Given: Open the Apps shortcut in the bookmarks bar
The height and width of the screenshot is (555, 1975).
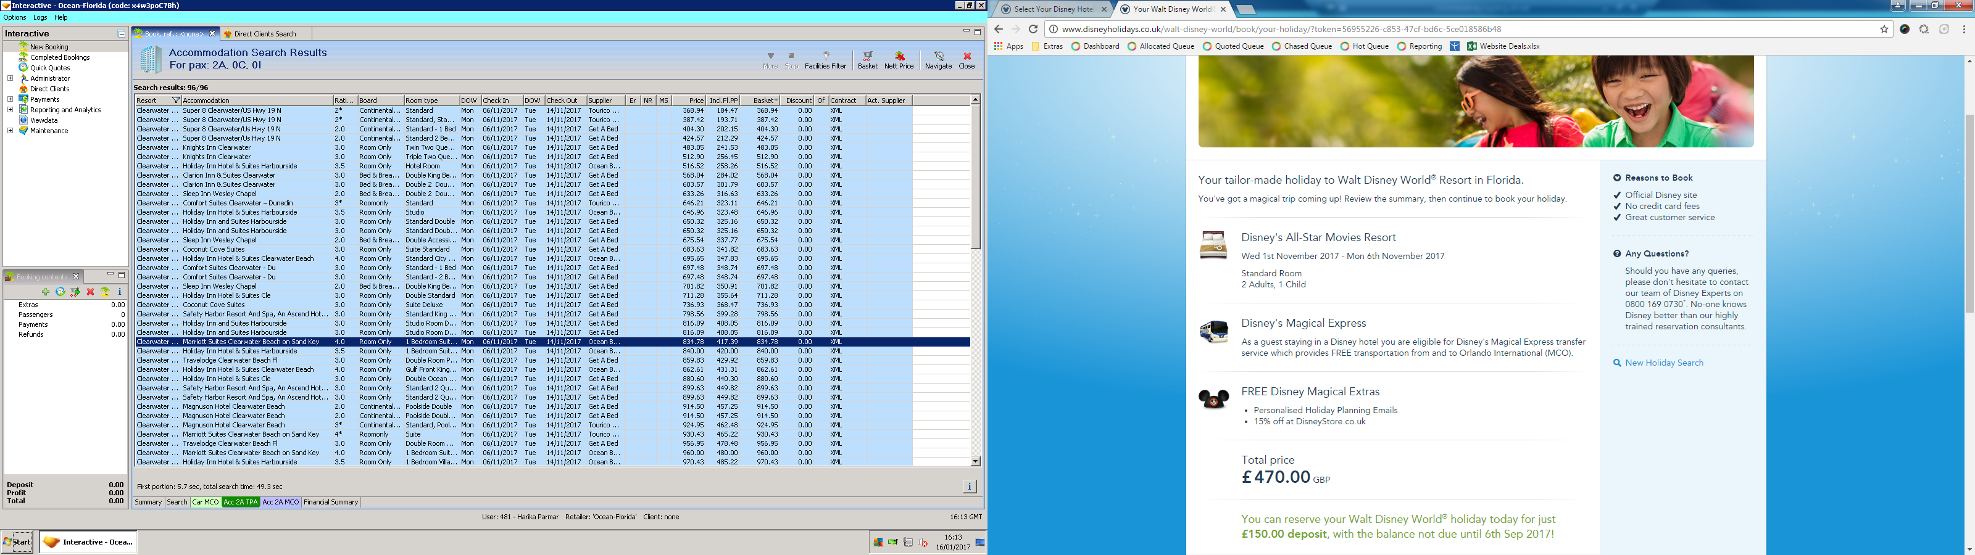Looking at the screenshot, I should [x=1008, y=46].
